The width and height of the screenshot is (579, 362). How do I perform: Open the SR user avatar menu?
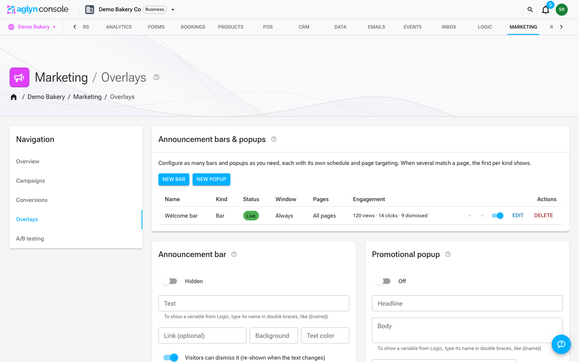562,10
